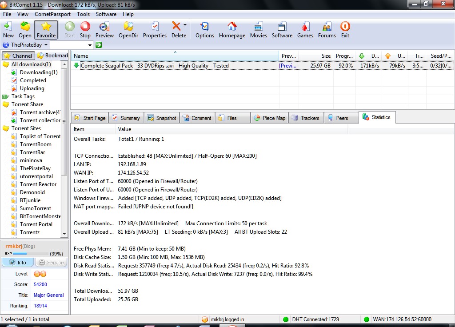Click the Start toolbar icon
The image size is (455, 327).
click(x=70, y=30)
